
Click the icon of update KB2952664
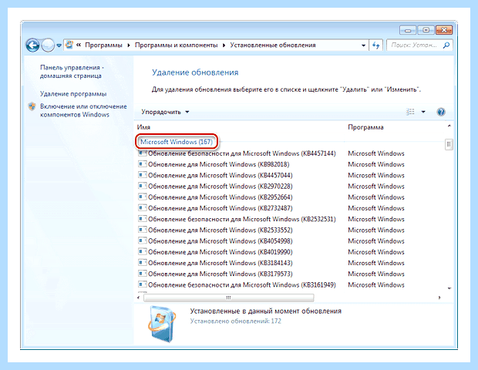pos(142,197)
